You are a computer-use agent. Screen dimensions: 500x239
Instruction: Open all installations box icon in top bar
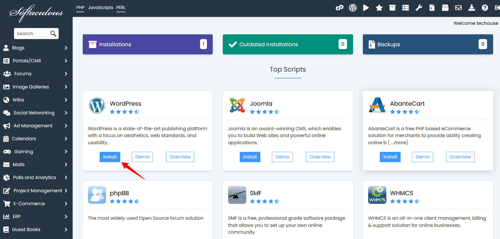(x=392, y=8)
